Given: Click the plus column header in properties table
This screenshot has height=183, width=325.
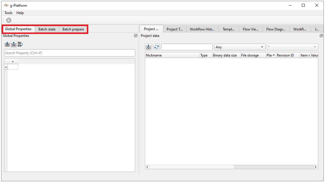Looking at the screenshot, I should tap(13, 61).
